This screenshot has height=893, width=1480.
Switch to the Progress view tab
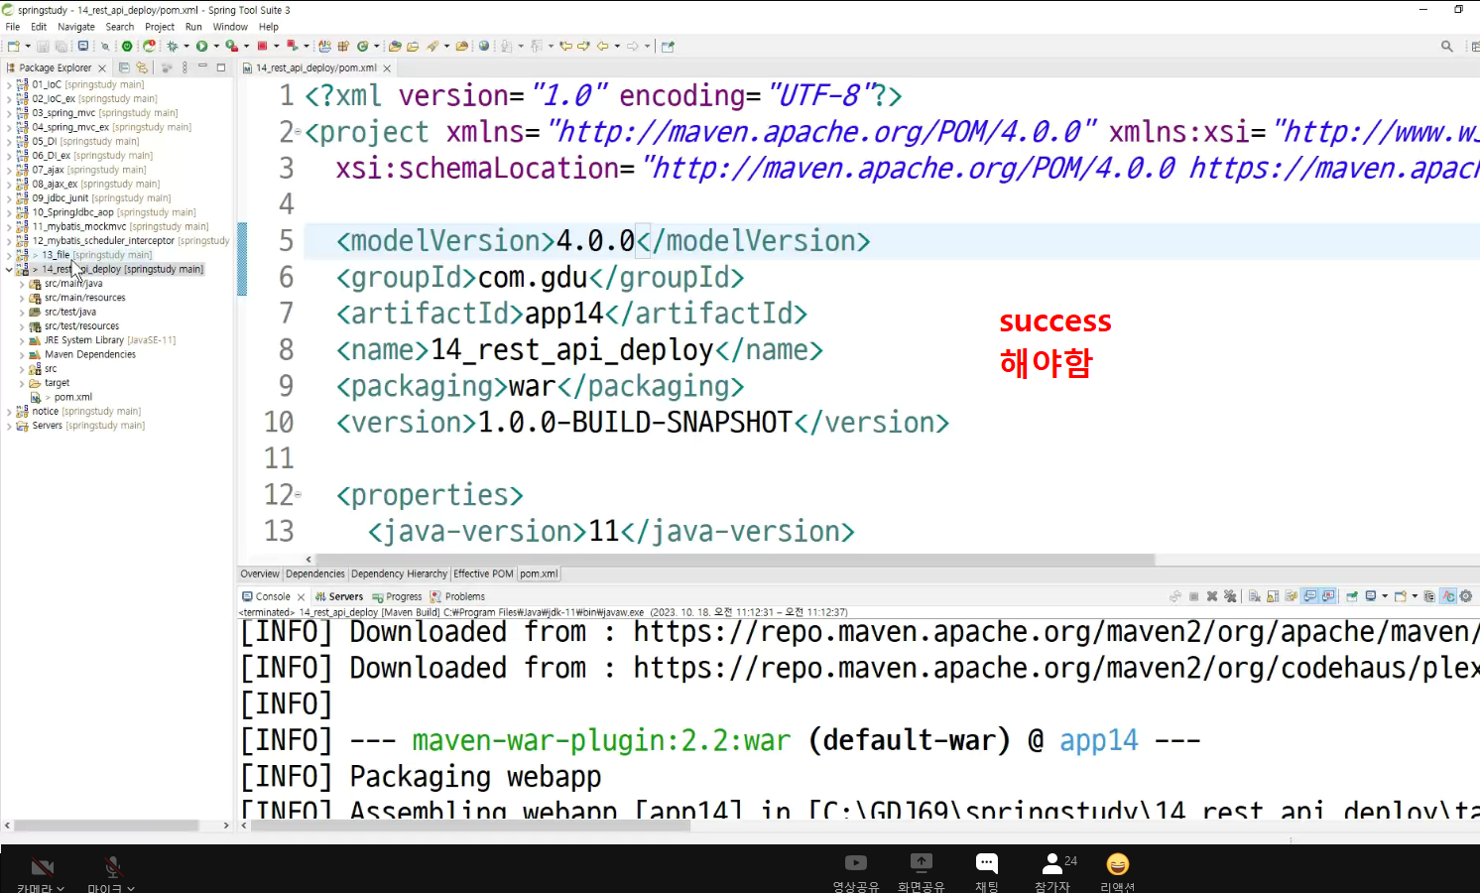(x=397, y=596)
